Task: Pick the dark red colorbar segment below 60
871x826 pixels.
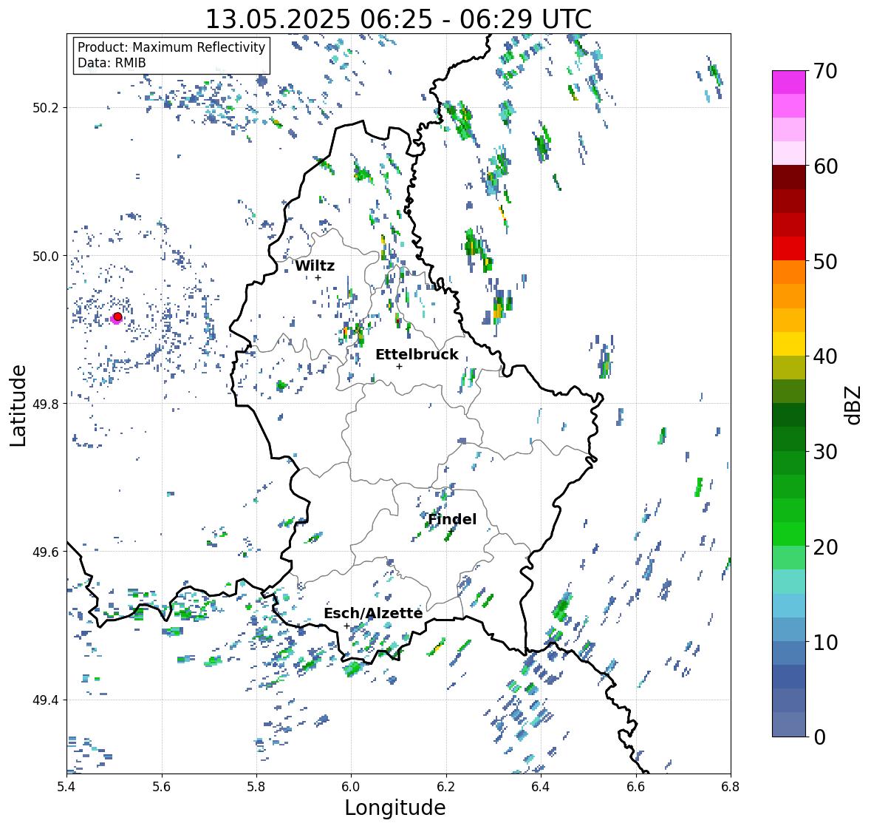Action: coord(789,177)
